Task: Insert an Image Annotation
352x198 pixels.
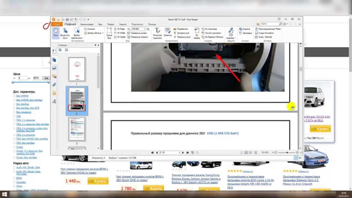Action: (x=264, y=33)
